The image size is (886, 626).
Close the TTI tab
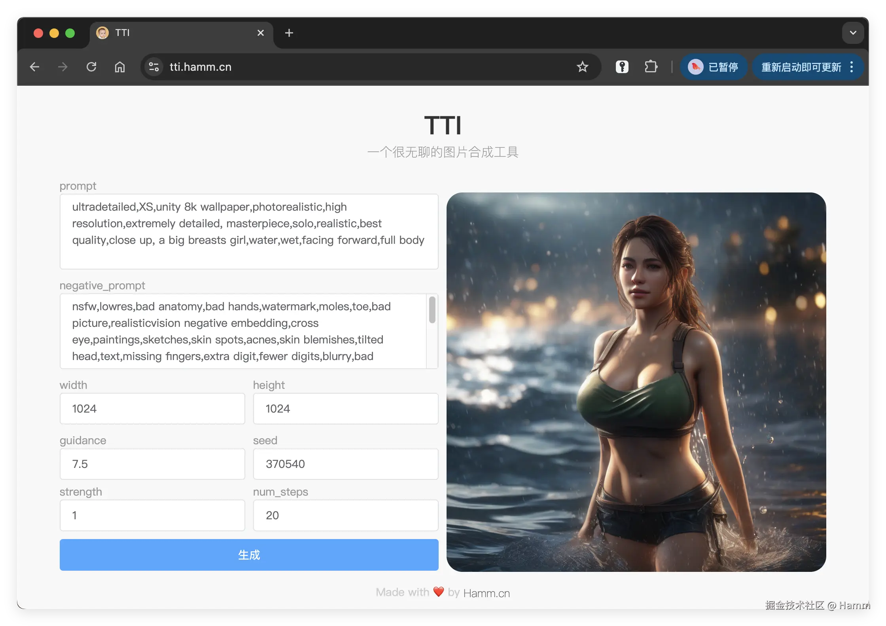pyautogui.click(x=261, y=33)
